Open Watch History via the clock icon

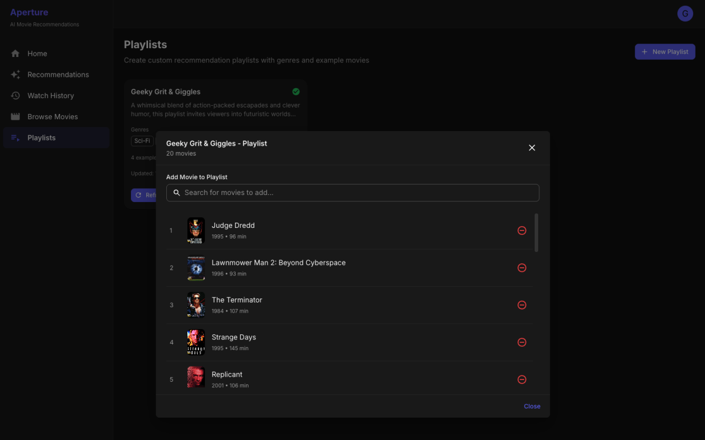[x=15, y=95]
